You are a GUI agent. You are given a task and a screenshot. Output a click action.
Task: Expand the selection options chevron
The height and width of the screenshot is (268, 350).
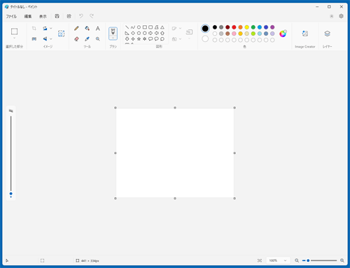coord(14,38)
